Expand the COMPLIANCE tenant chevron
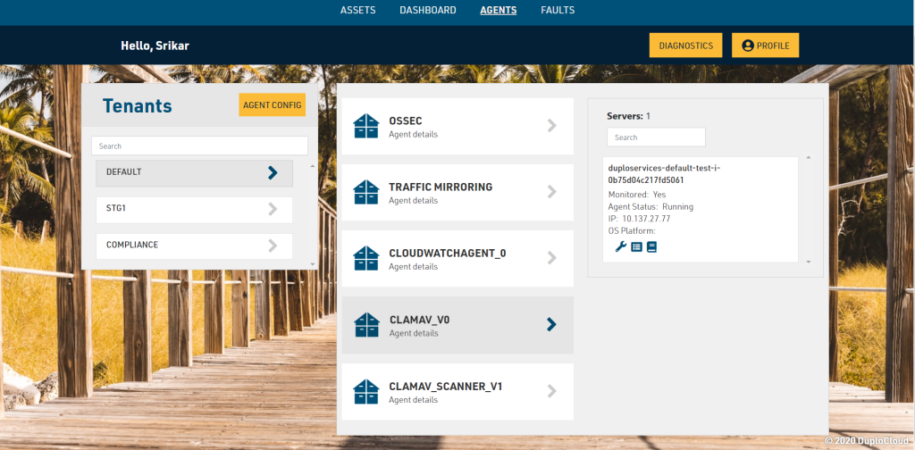Viewport: 915px width, 450px height. (x=273, y=246)
